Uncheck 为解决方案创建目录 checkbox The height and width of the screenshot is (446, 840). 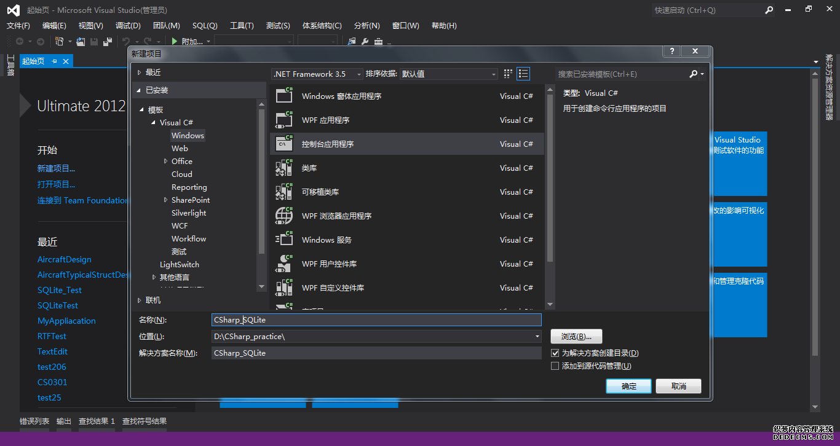click(555, 353)
